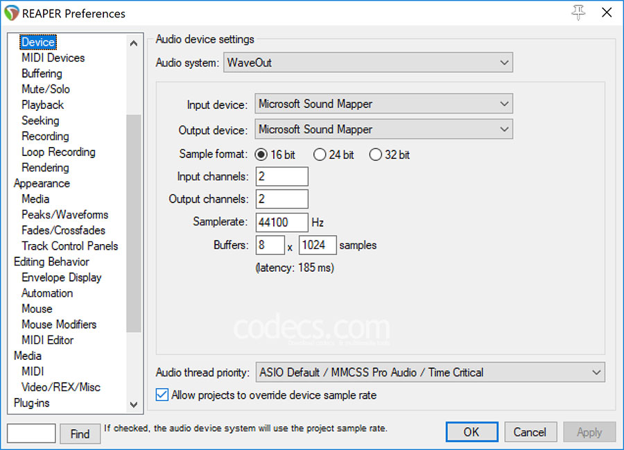Select the top-level Media category
The image size is (624, 450).
[28, 356]
